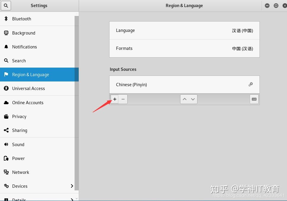Open the Formats setting showing 中国 (汉语)
Image resolution: width=287 pixels, height=201 pixels.
(184, 48)
